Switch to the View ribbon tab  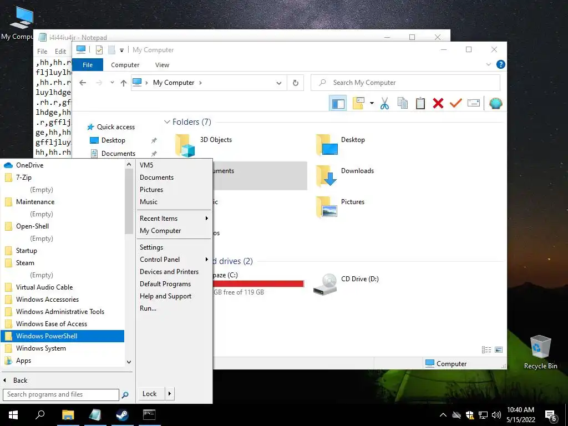162,65
